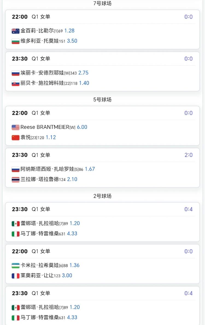The width and height of the screenshot is (205, 325).
Task: Select the 7号球场 court header
Action: tap(102, 3)
